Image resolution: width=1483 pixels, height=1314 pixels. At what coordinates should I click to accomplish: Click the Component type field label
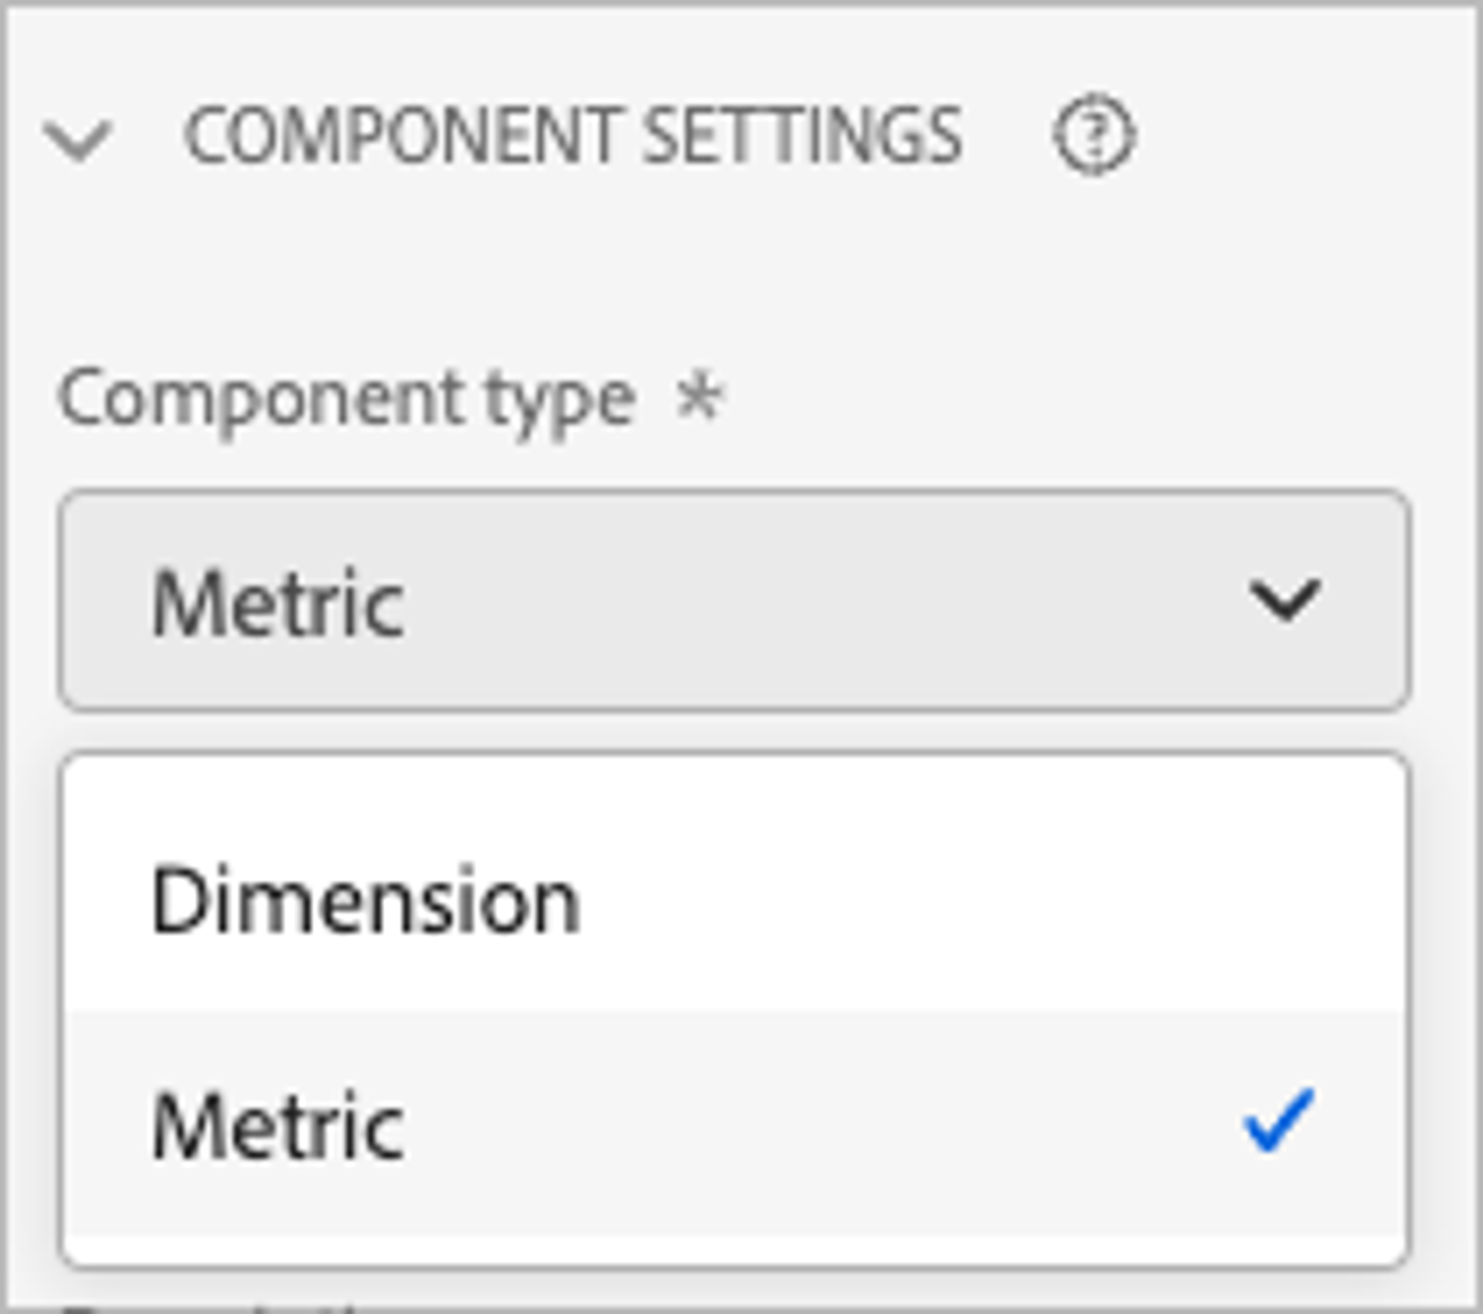click(347, 399)
